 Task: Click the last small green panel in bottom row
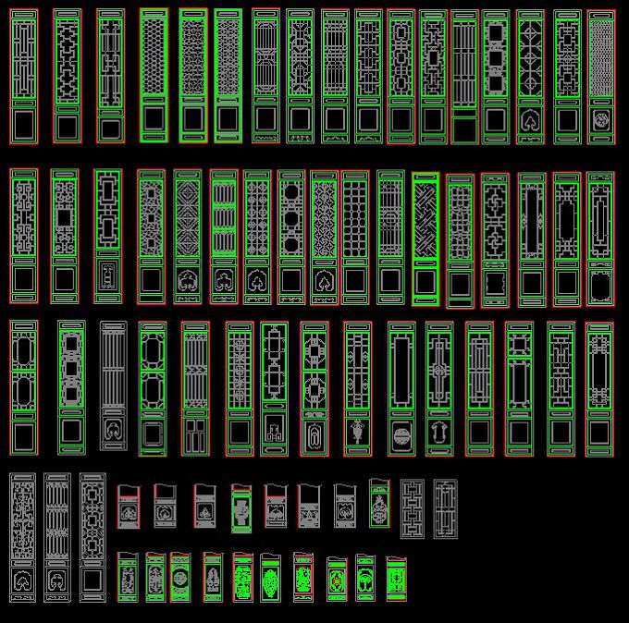click(x=397, y=579)
